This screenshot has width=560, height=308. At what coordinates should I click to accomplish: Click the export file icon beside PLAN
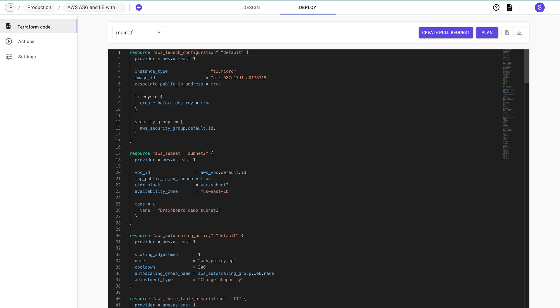507,32
